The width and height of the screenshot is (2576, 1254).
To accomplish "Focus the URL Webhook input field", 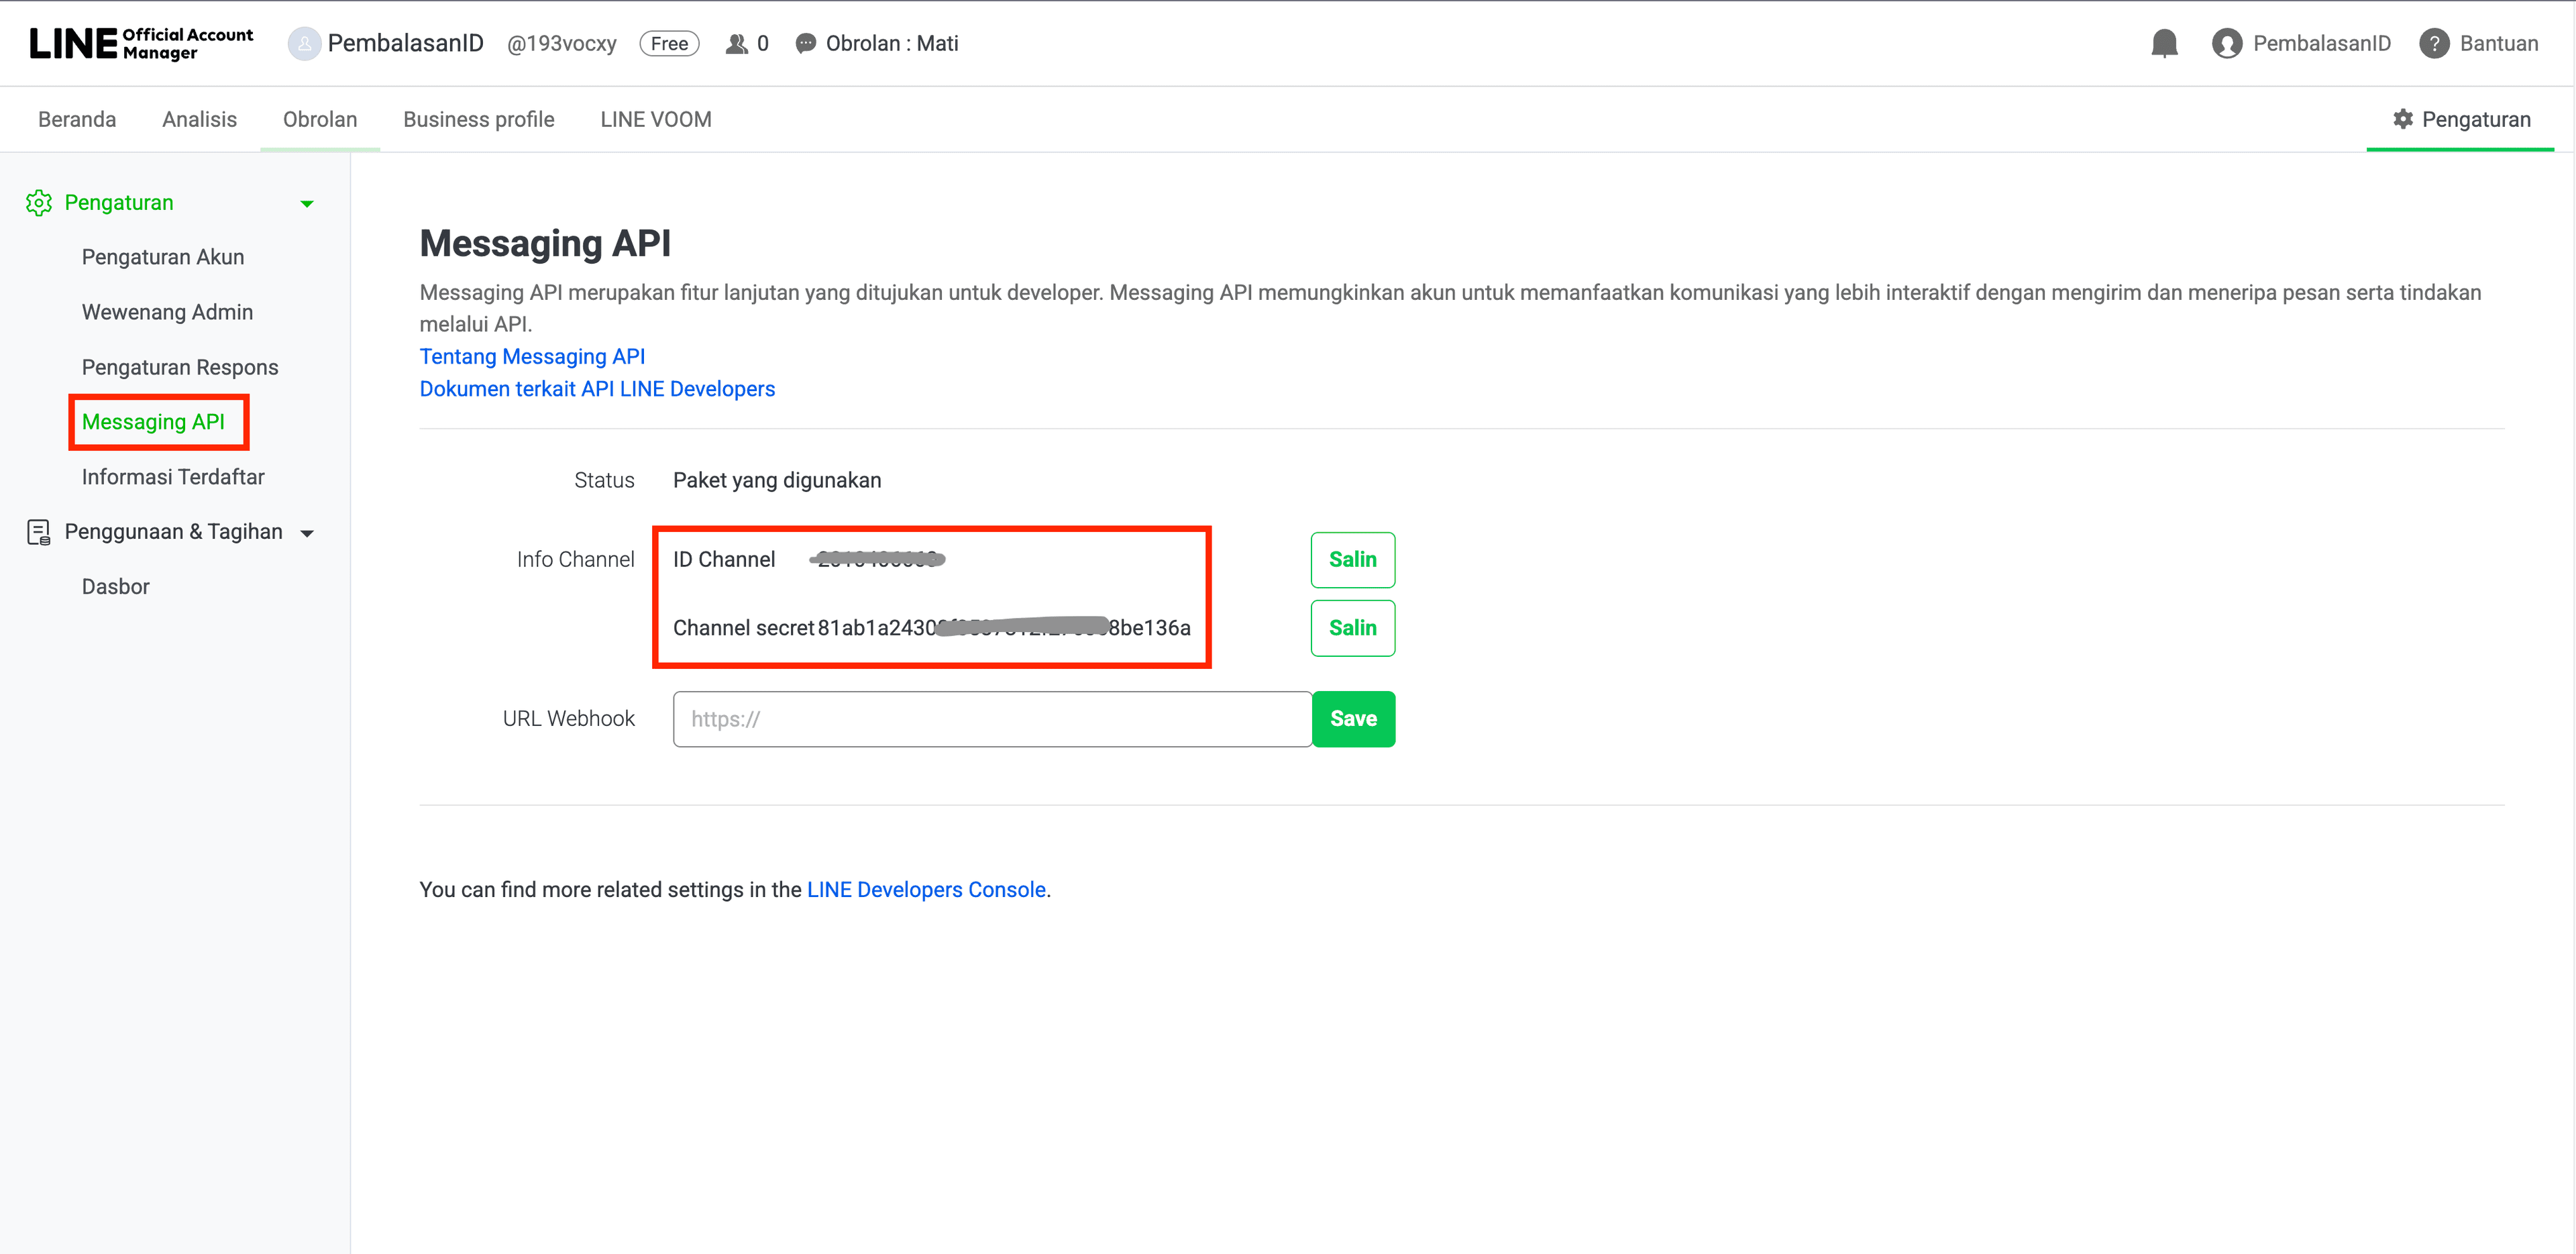I will (992, 719).
